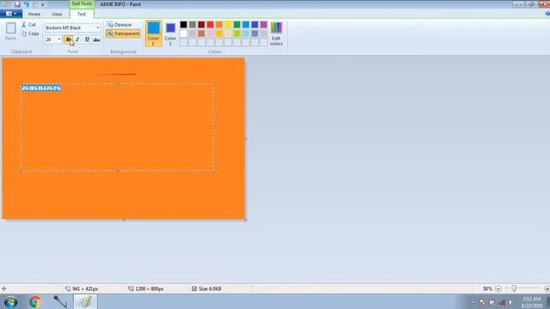Switch to the Home ribbon tab
550x309 pixels.
pos(34,14)
